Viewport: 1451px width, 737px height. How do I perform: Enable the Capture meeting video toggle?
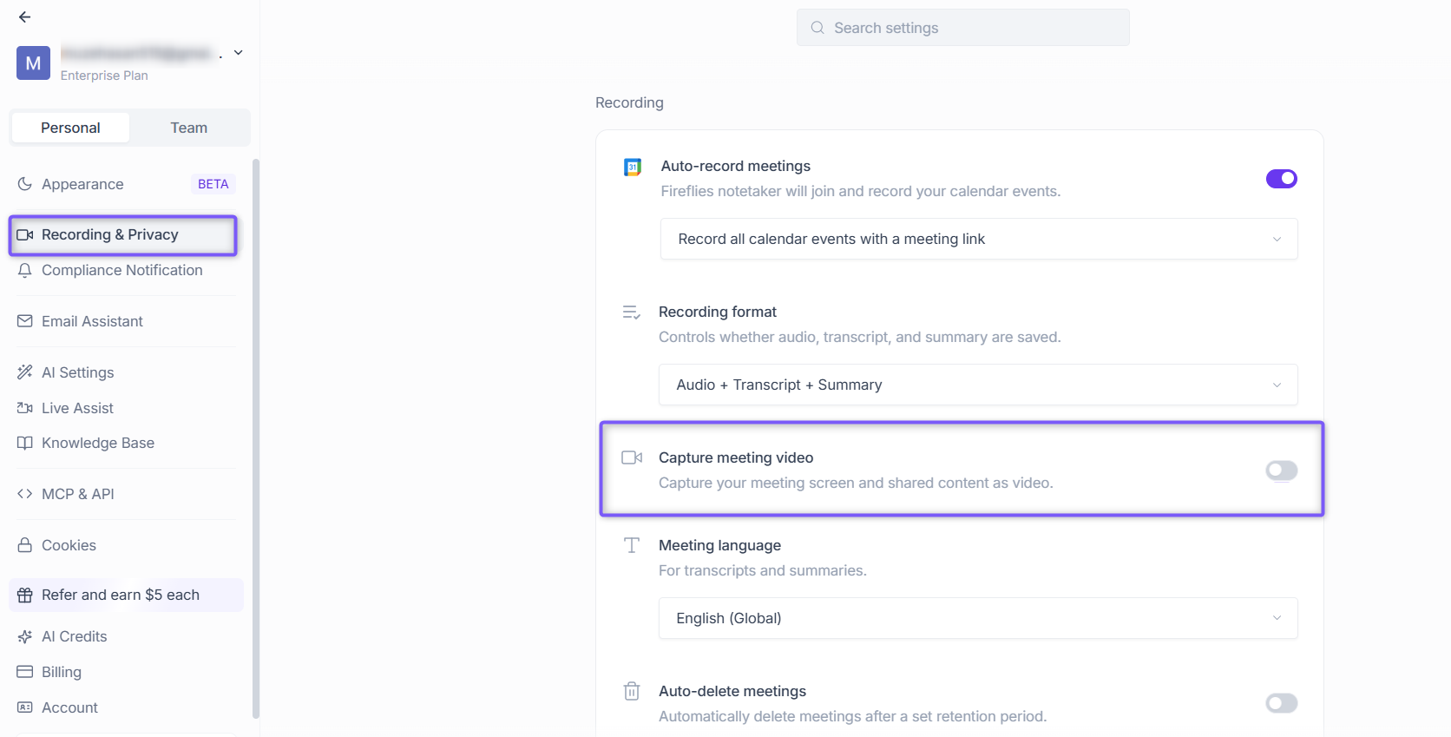1282,470
